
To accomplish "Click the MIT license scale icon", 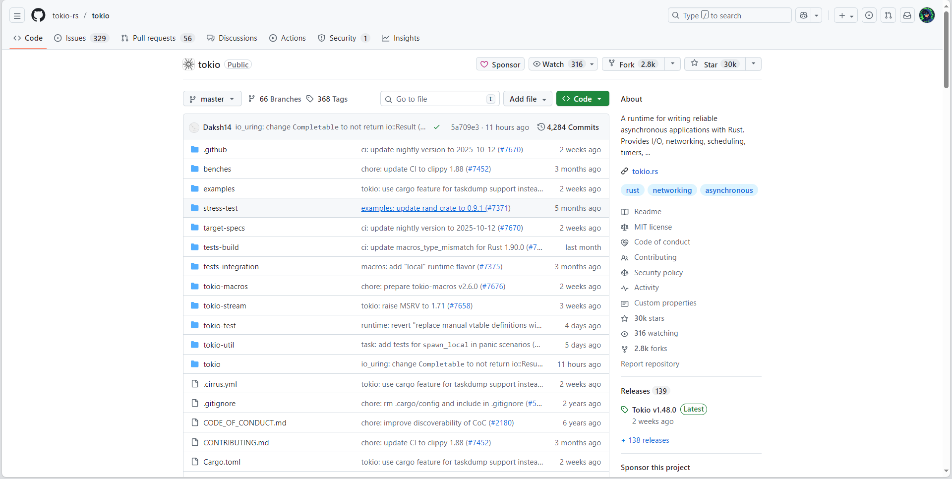I will [x=625, y=227].
